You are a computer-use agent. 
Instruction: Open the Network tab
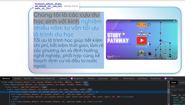(63, 79)
